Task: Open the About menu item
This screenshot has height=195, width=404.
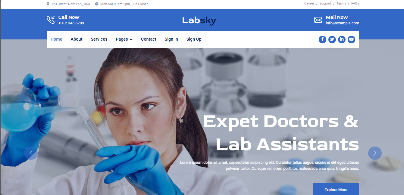Action: click(77, 39)
